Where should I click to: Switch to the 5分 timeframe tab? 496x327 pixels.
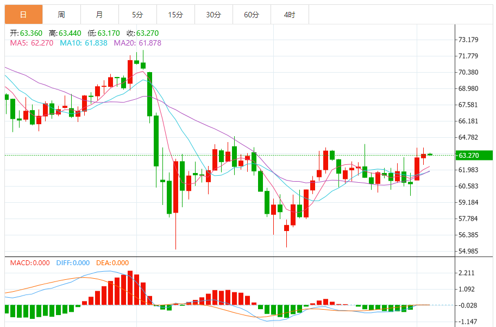[x=137, y=15]
